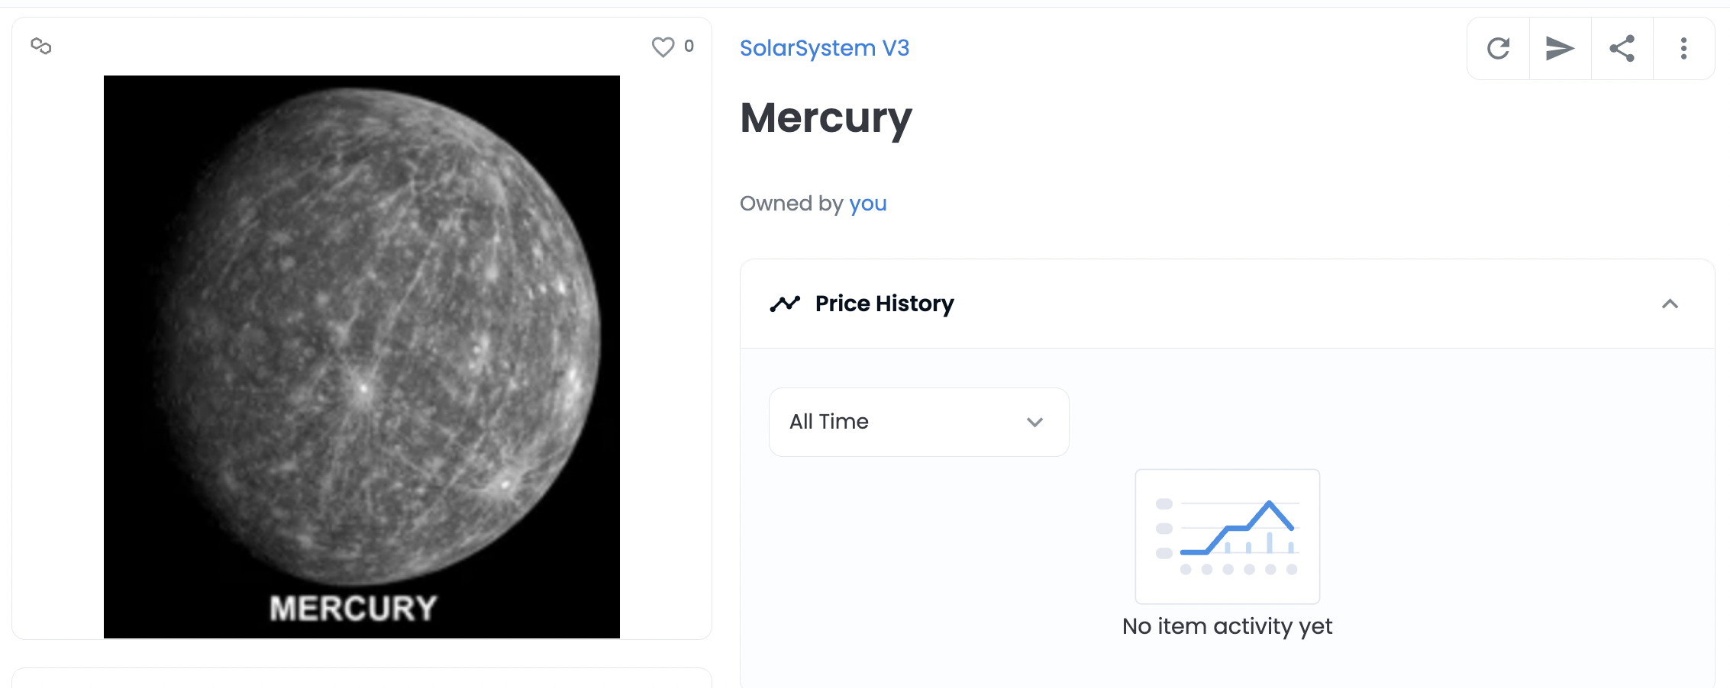Open the three-dot more options menu
The image size is (1730, 688).
coord(1683,49)
